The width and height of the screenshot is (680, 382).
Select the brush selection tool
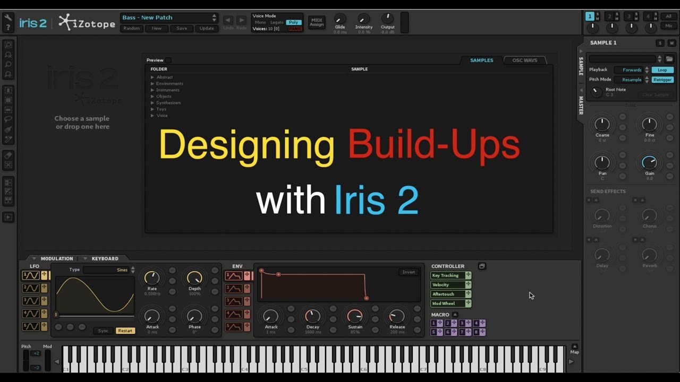8,130
